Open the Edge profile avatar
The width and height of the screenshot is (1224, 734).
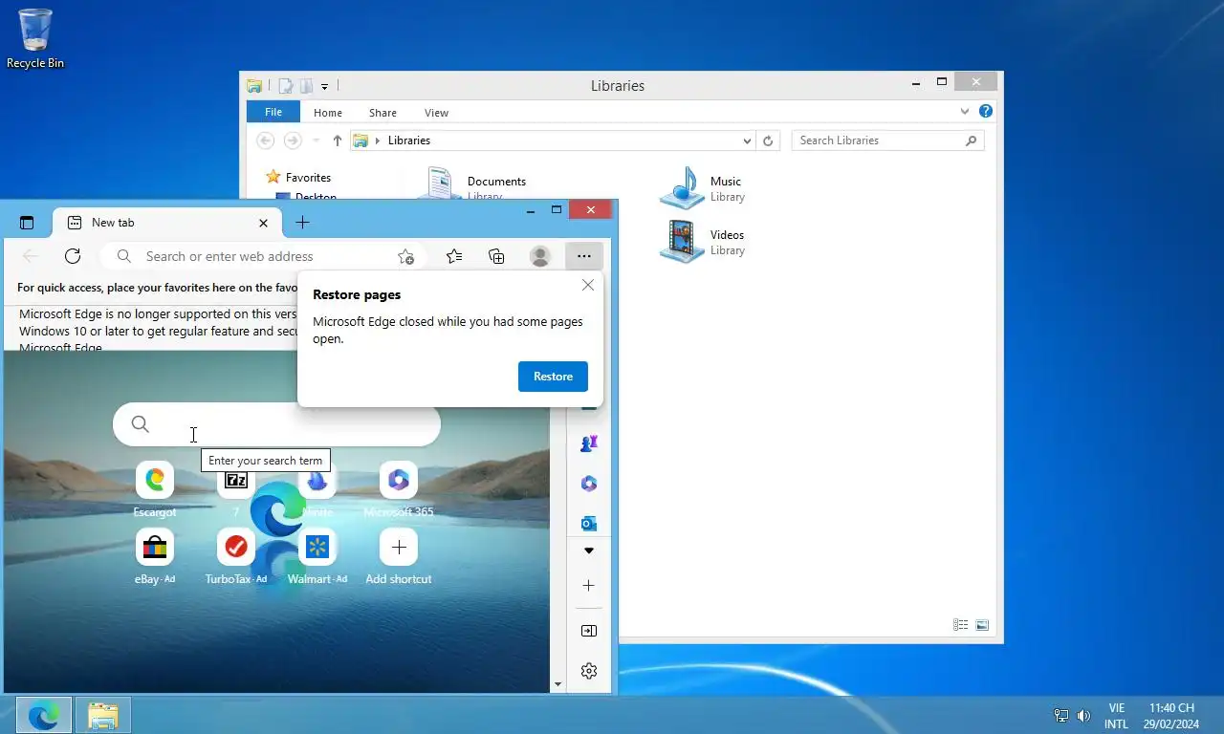click(x=540, y=256)
